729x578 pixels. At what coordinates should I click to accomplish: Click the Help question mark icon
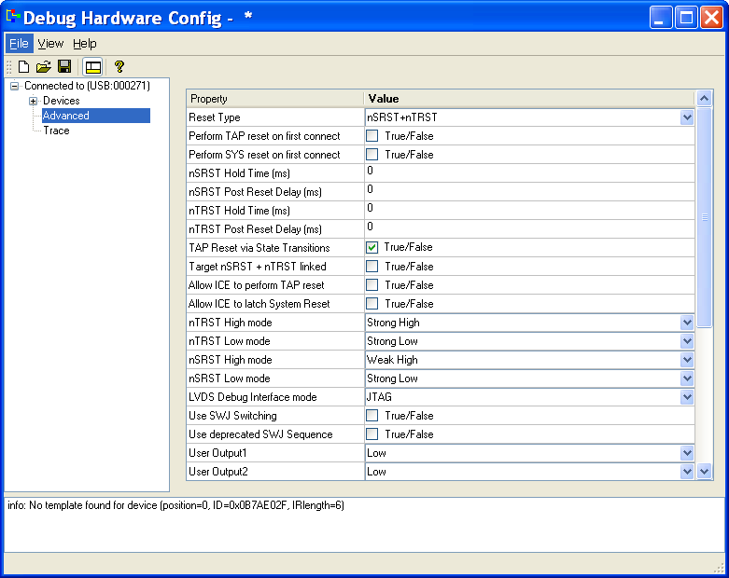click(119, 67)
